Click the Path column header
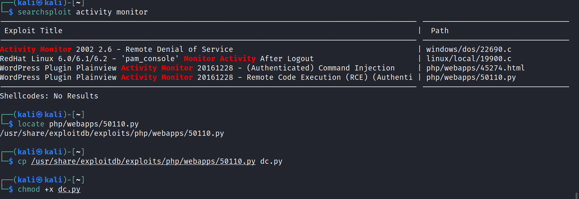This screenshot has width=579, height=199. 439,31
